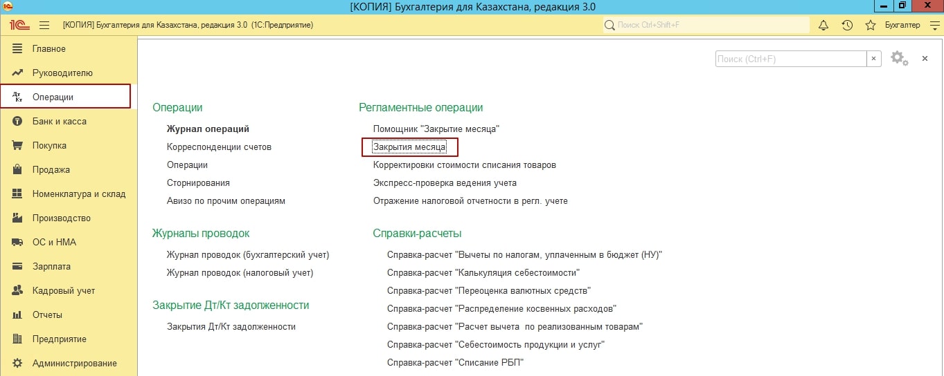The width and height of the screenshot is (944, 376).
Task: Open Журнал операций link
Action: [x=208, y=129]
